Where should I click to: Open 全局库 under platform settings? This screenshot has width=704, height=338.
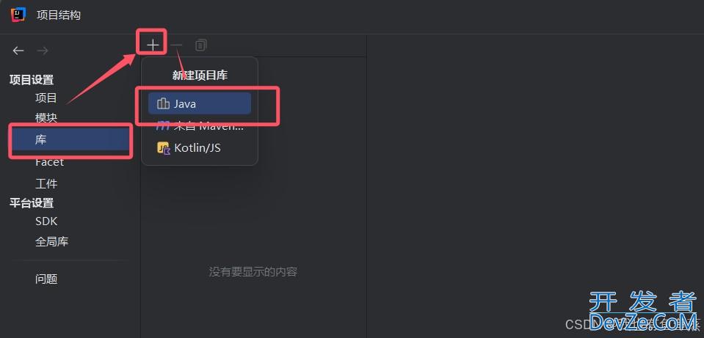pos(51,242)
